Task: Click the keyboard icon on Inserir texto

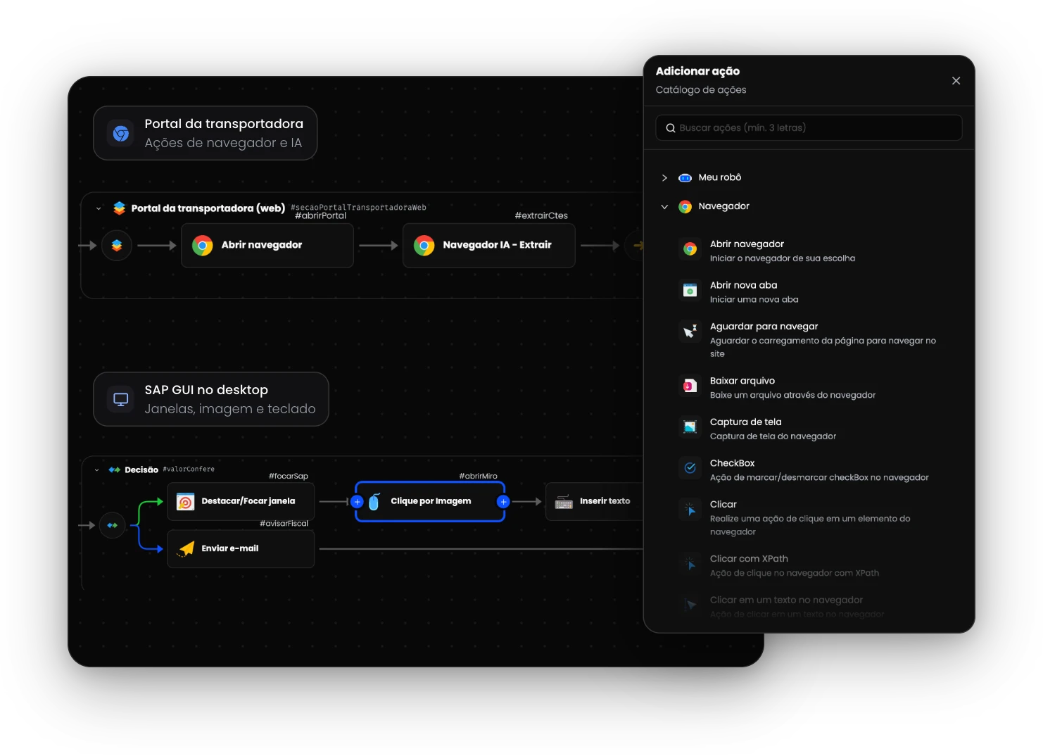Action: coord(564,502)
